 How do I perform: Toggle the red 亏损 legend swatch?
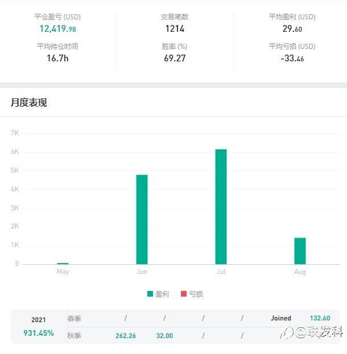click(184, 294)
